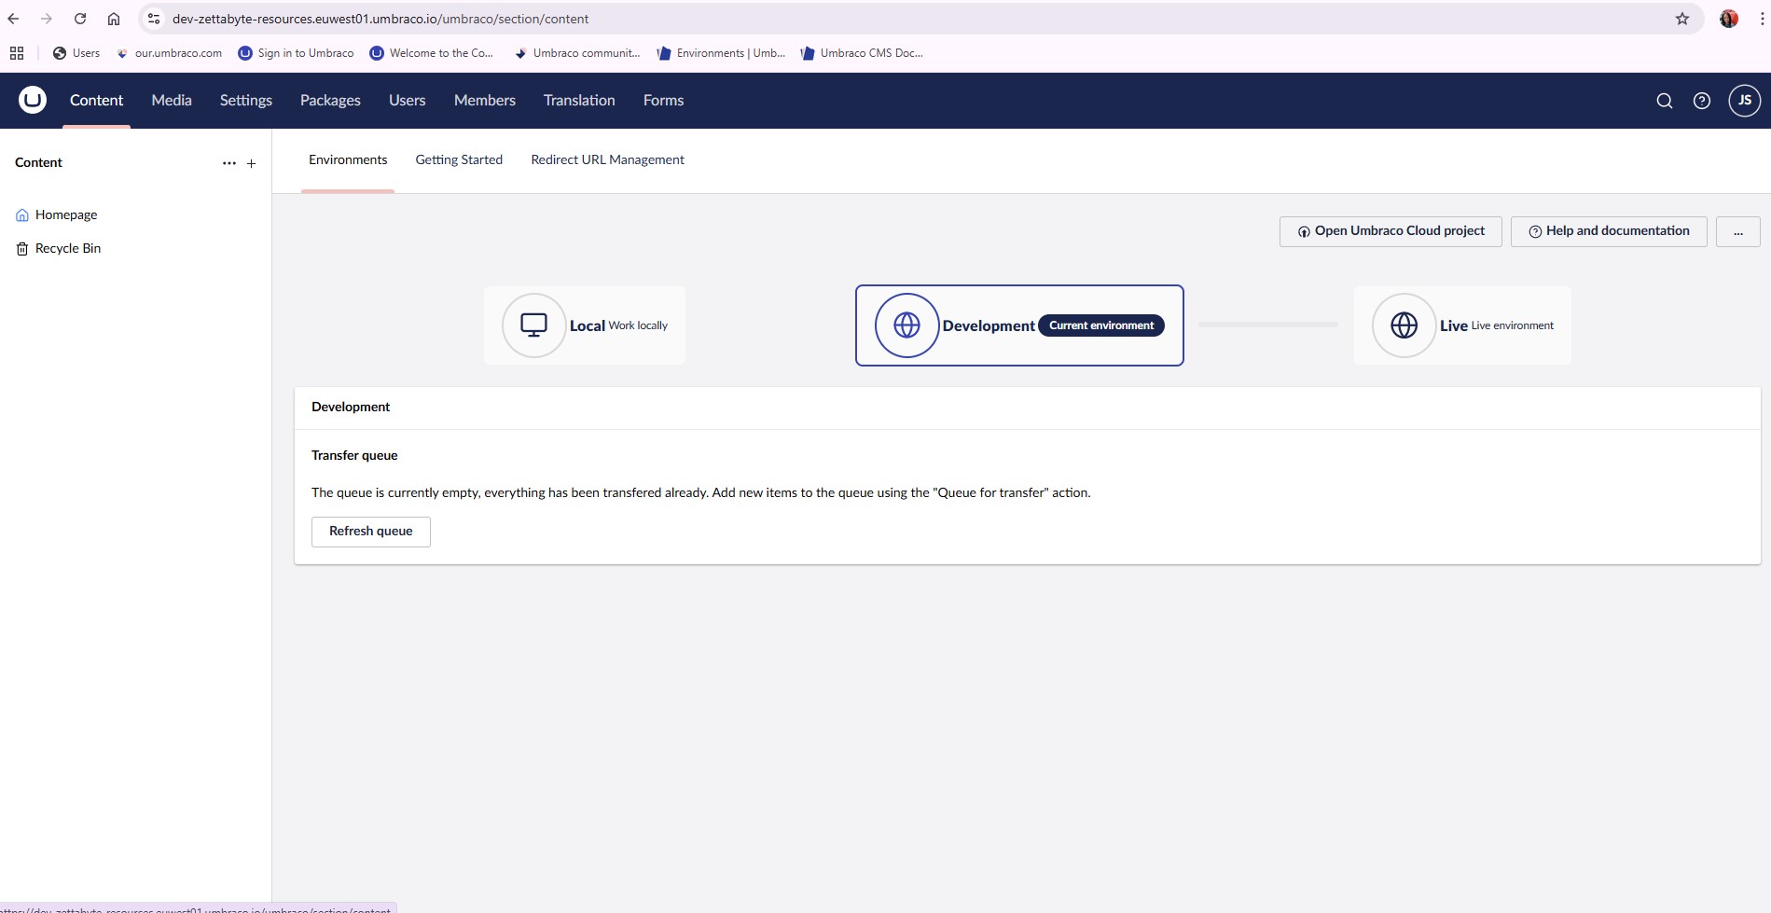Open the browser apps grid icon
Image resolution: width=1771 pixels, height=913 pixels.
17,53
